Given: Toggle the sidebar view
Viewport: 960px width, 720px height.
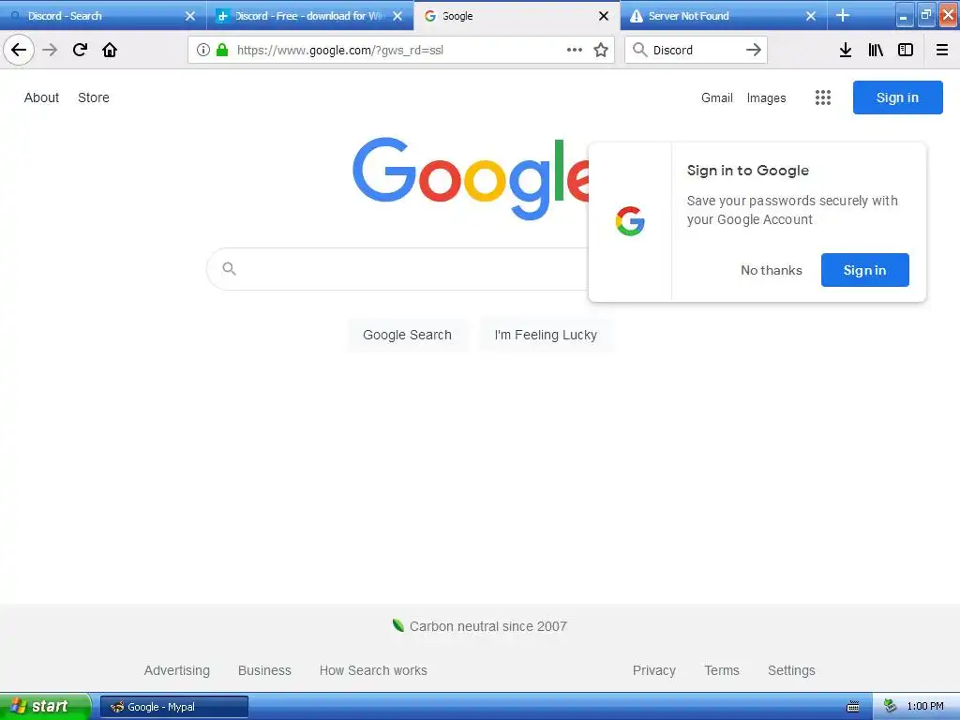Looking at the screenshot, I should [x=906, y=50].
